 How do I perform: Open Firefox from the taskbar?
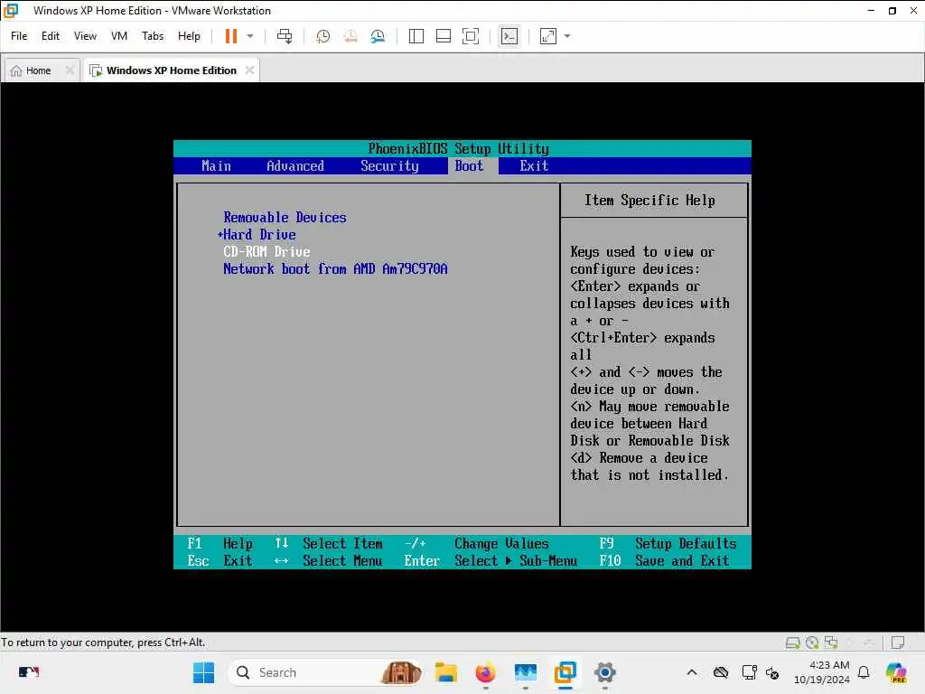pos(485,672)
